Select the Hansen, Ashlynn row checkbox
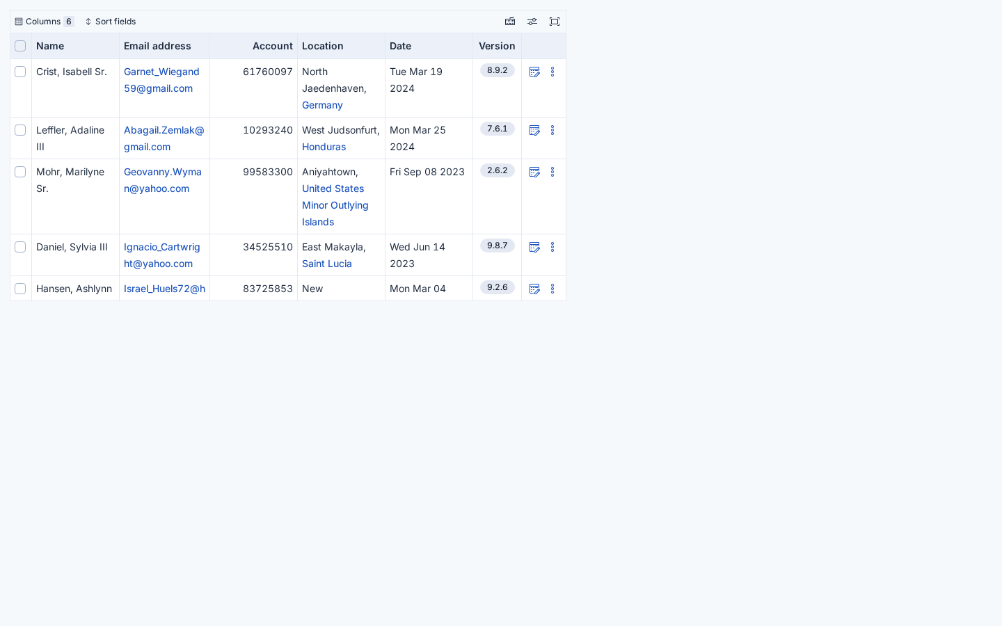The width and height of the screenshot is (1002, 626). coord(20,289)
